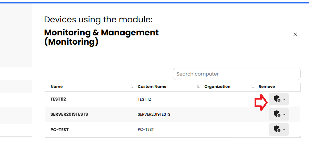Image resolution: width=309 pixels, height=148 pixels.
Task: Click the Remove column header
Action: point(267,87)
